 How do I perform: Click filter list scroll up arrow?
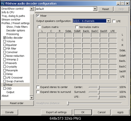pos(32,9)
